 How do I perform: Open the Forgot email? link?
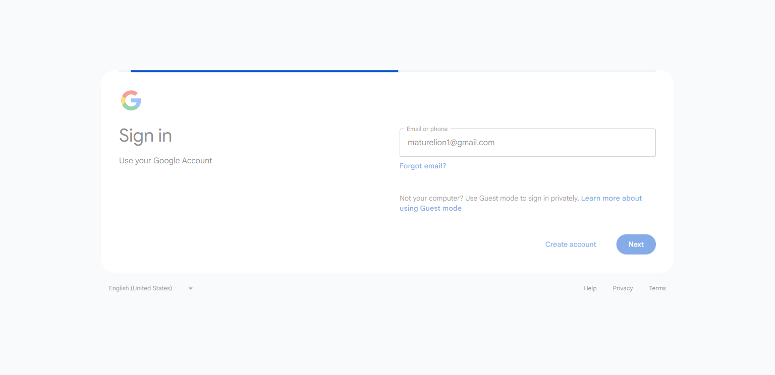[423, 166]
